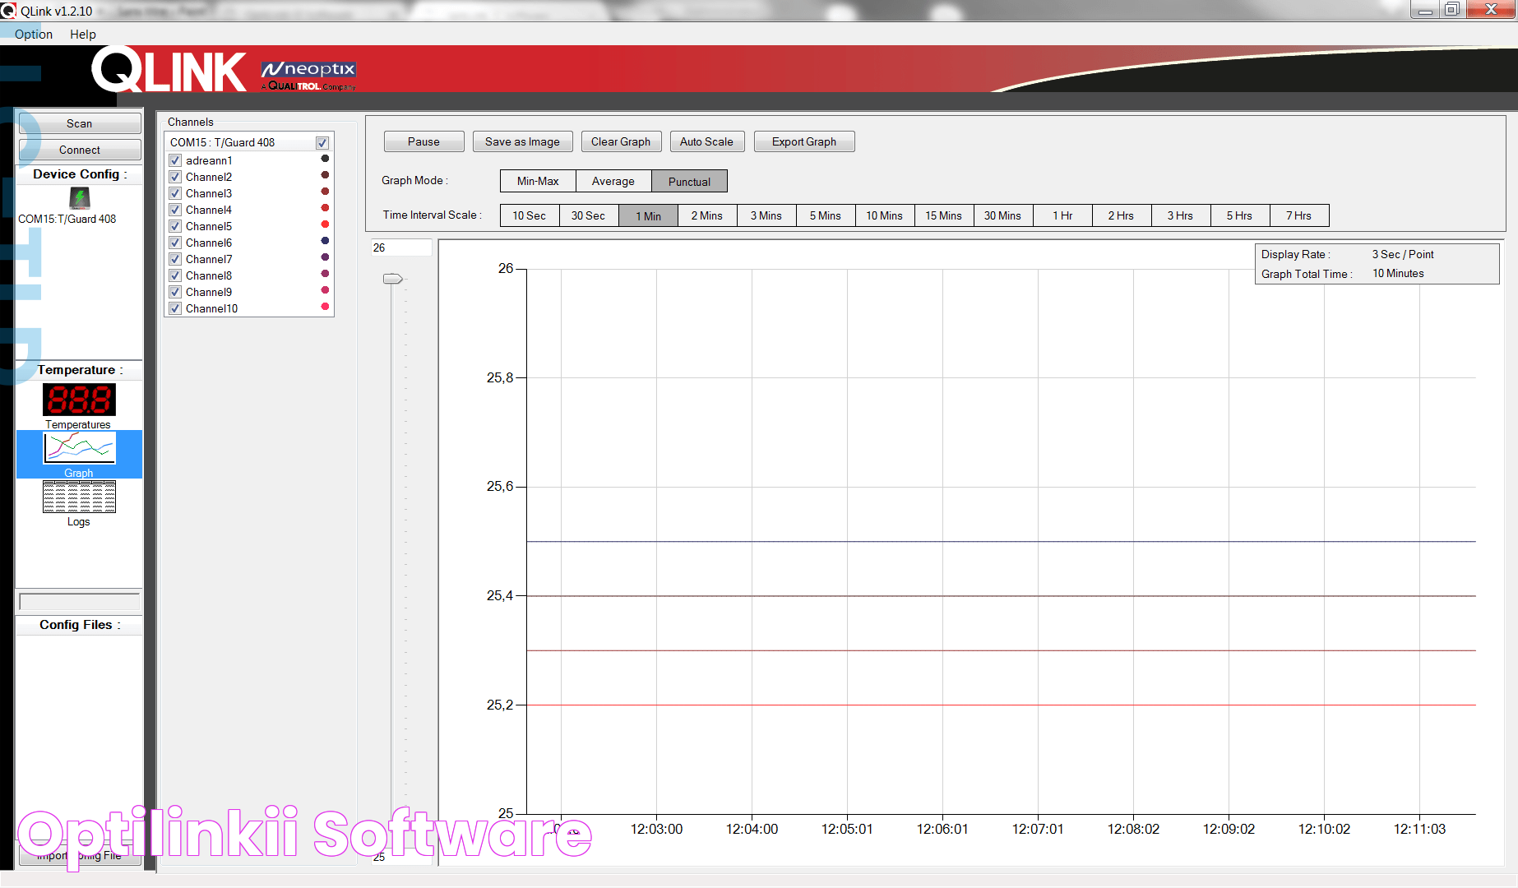Set time interval scale to 5 Hrs
The width and height of the screenshot is (1518, 888).
point(1240,215)
